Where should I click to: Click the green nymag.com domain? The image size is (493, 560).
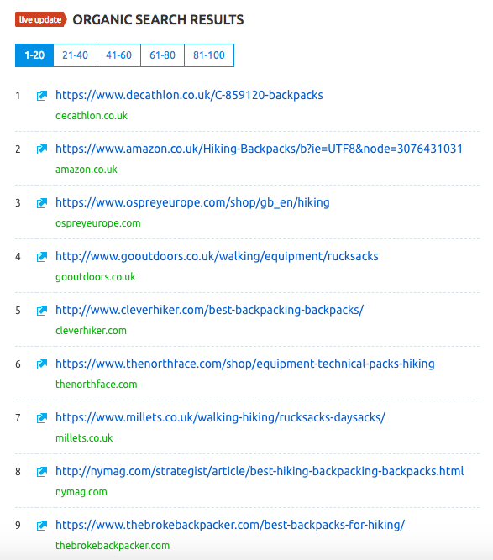[81, 492]
